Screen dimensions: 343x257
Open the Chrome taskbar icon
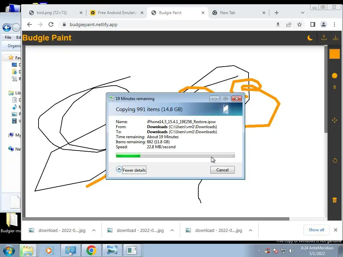point(91,250)
